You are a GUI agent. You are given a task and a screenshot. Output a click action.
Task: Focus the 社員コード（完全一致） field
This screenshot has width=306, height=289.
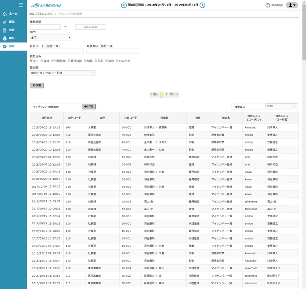(57, 51)
